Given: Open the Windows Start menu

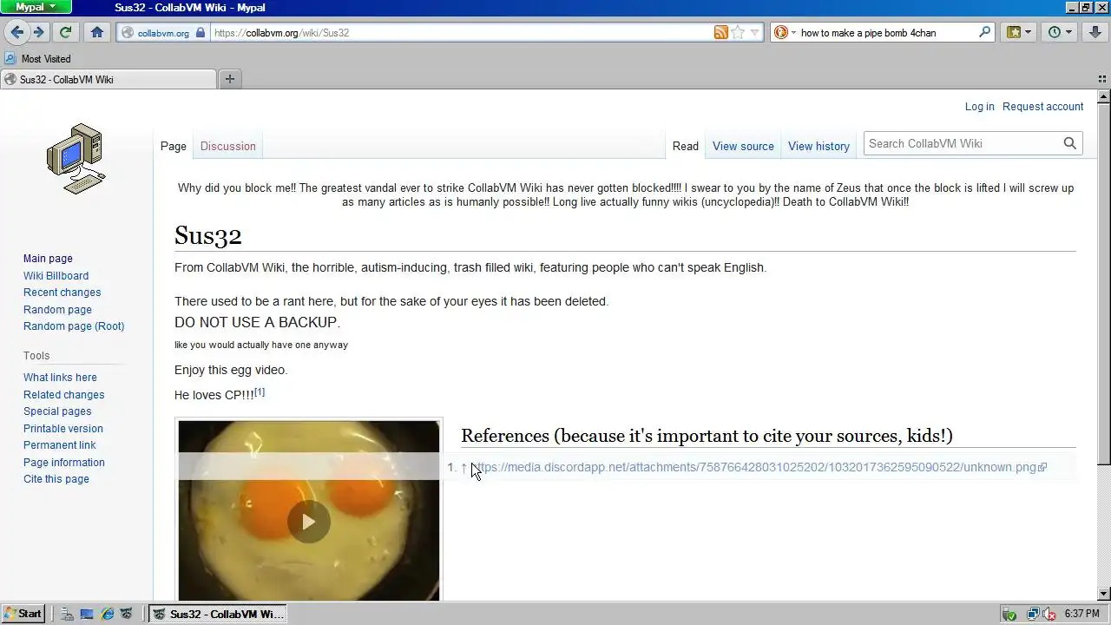Looking at the screenshot, I should click(23, 614).
